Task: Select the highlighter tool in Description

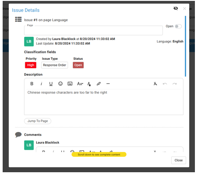Action: click(99, 84)
